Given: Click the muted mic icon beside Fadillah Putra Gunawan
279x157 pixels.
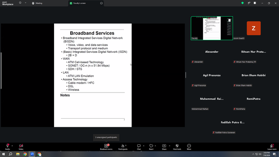Looking at the screenshot, I should click(214, 133).
